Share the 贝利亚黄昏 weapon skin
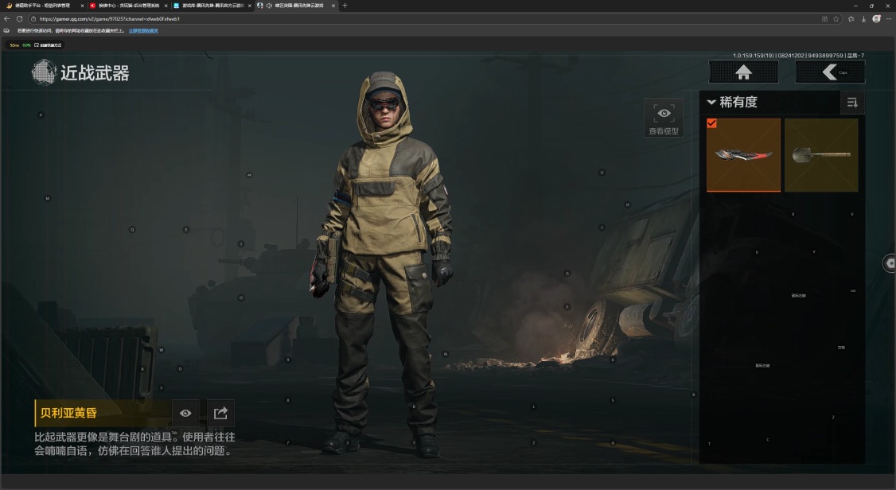This screenshot has width=896, height=490. pyautogui.click(x=220, y=413)
